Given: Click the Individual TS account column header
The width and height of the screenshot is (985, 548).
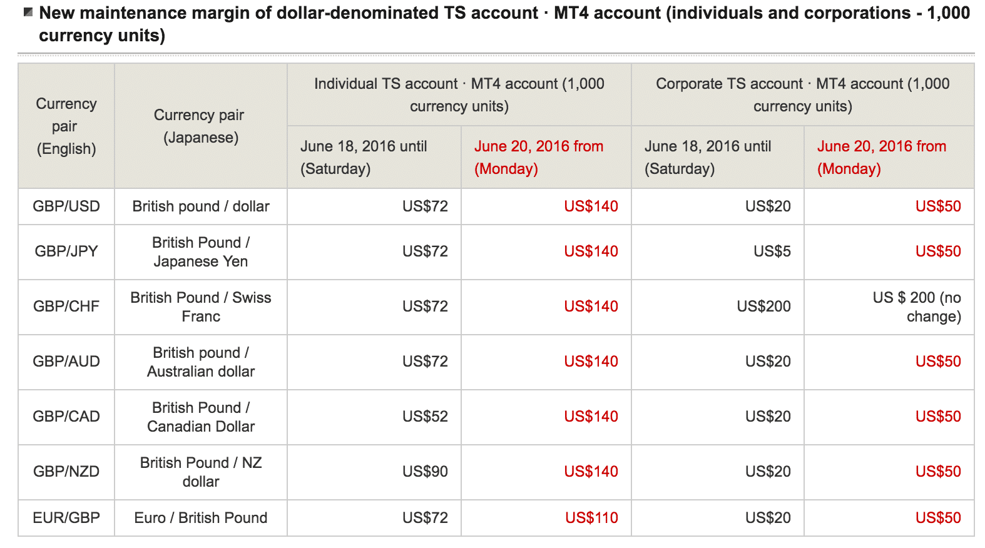Looking at the screenshot, I should [459, 95].
